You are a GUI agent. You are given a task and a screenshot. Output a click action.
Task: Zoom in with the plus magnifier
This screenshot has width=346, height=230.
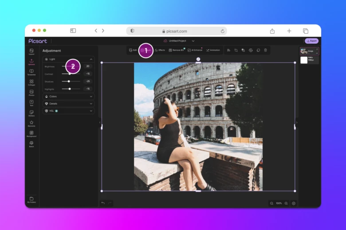pyautogui.click(x=286, y=203)
